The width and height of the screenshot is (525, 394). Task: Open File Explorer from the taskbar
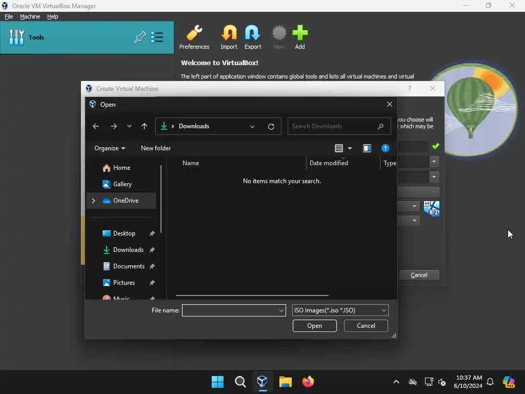[285, 382]
